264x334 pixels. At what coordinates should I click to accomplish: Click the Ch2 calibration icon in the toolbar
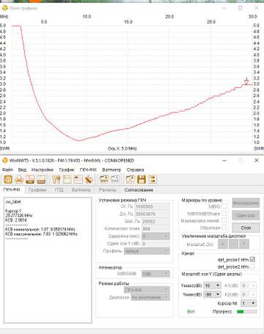coord(115,180)
